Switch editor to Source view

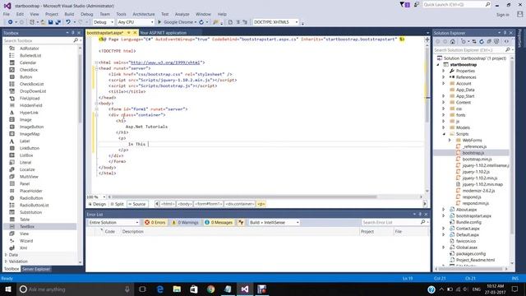pos(137,204)
